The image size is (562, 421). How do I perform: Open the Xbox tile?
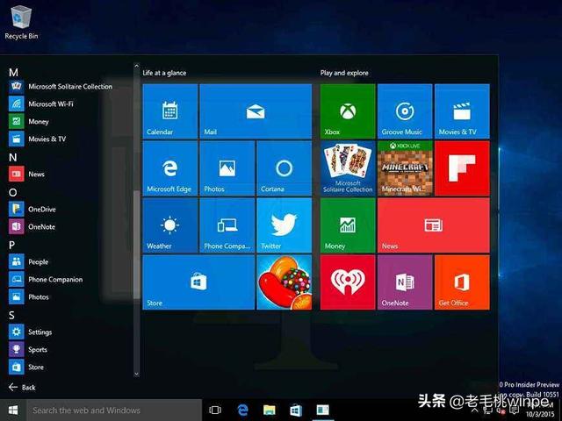point(348,111)
